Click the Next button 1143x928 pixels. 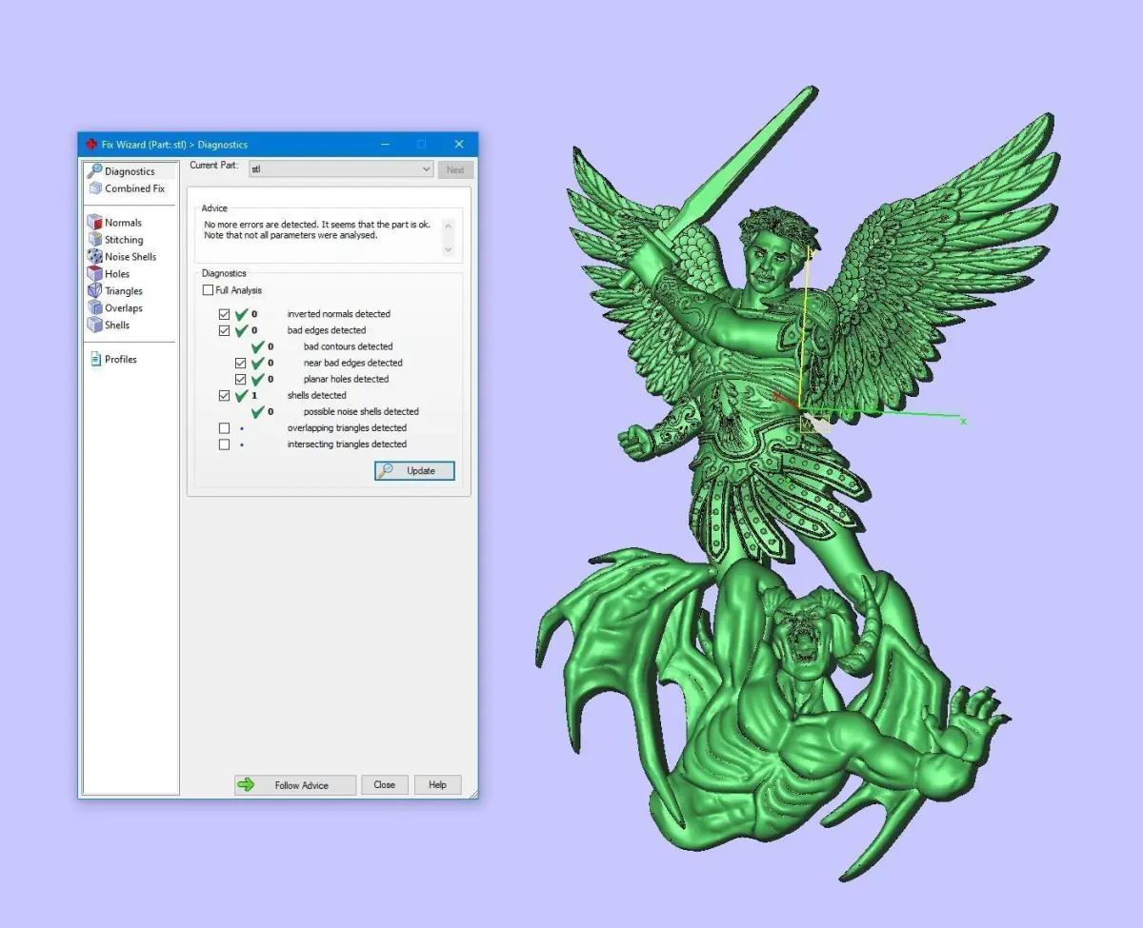[455, 169]
